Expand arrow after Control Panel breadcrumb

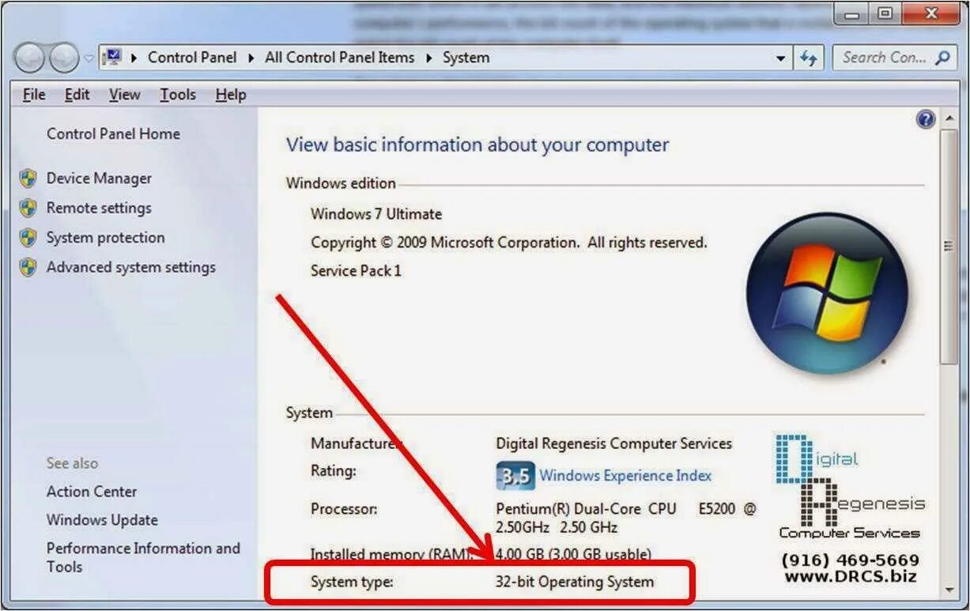coord(251,58)
